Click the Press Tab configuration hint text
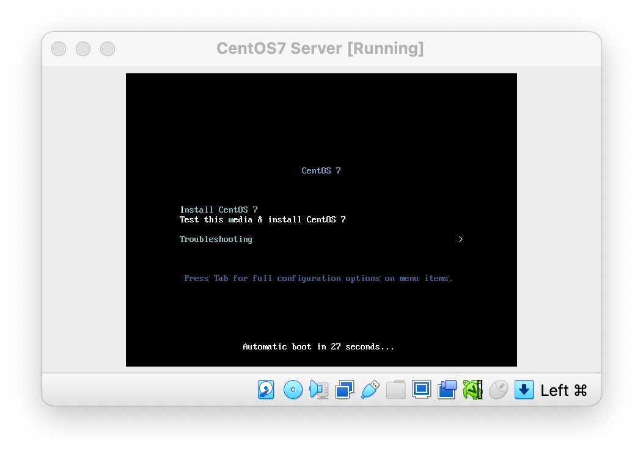 (x=318, y=279)
